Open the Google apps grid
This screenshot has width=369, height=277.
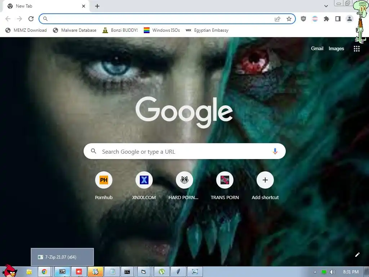click(x=356, y=49)
